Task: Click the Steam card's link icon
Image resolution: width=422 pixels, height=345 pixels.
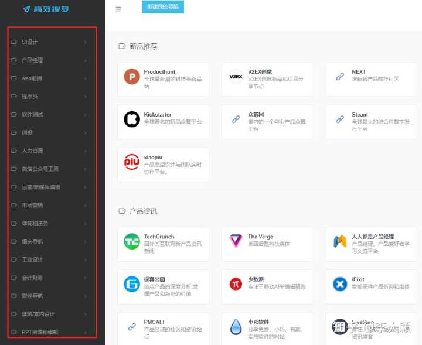Action: point(340,119)
